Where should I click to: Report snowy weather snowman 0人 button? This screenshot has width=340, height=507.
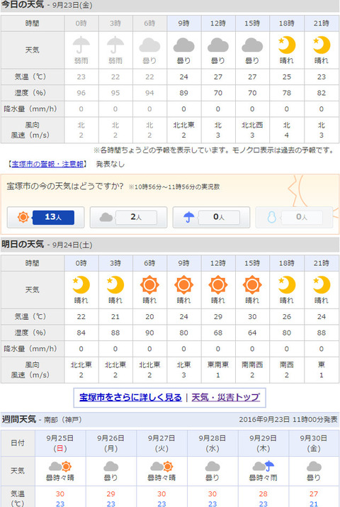coord(294,217)
